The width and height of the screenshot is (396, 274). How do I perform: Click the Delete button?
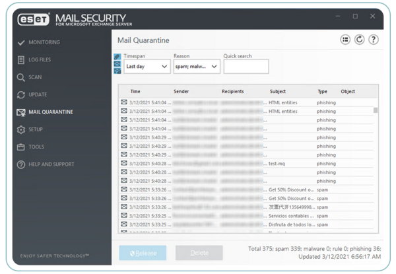tap(199, 253)
